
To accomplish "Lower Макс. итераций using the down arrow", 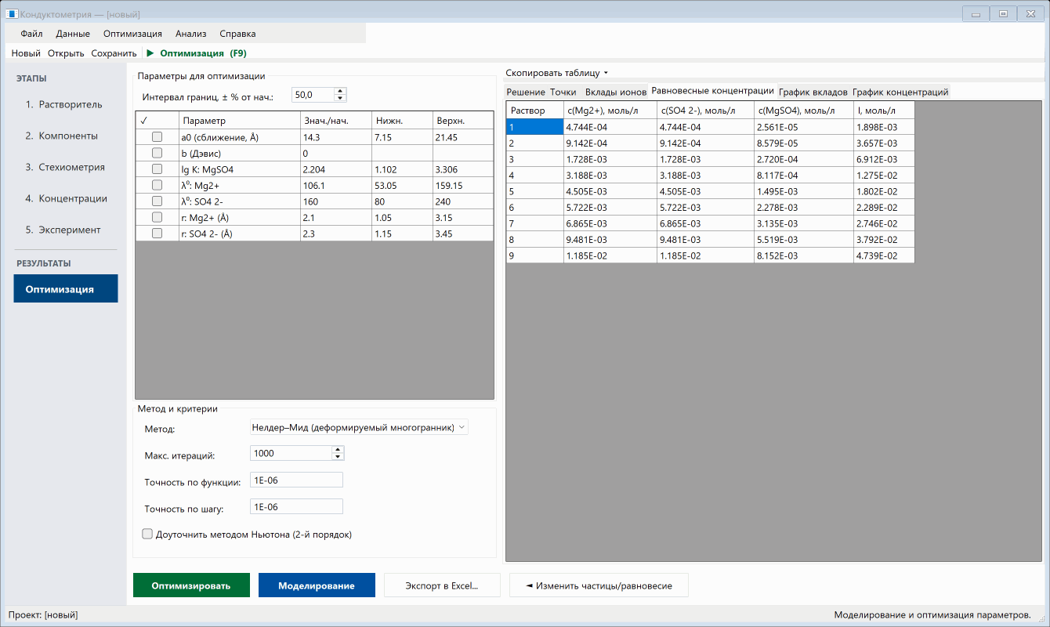I will [x=338, y=457].
